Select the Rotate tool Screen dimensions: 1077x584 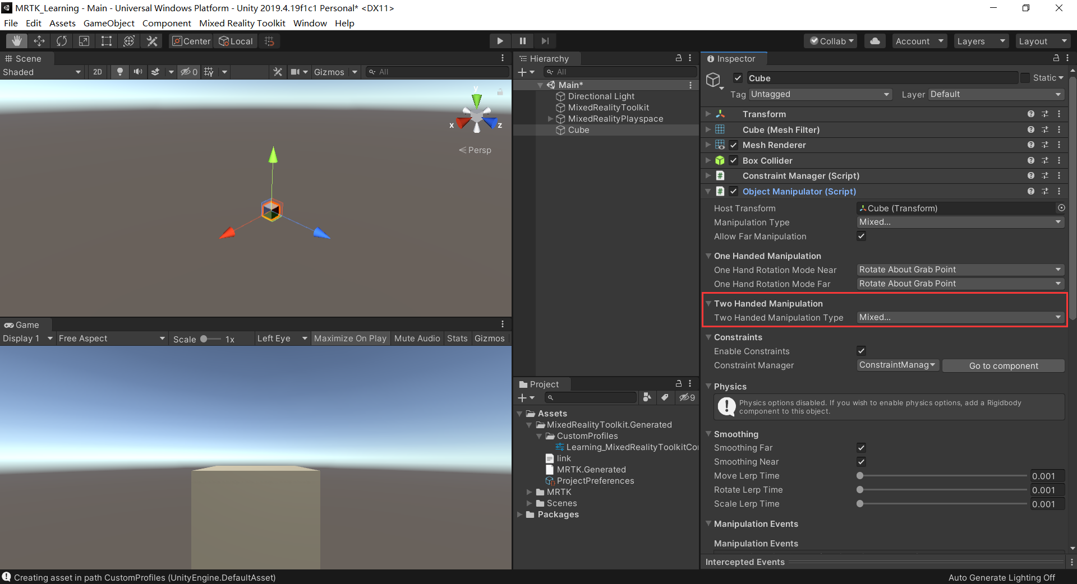pos(62,41)
